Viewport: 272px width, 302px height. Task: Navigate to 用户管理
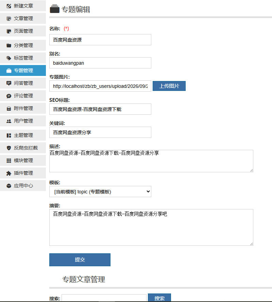coord(23,121)
